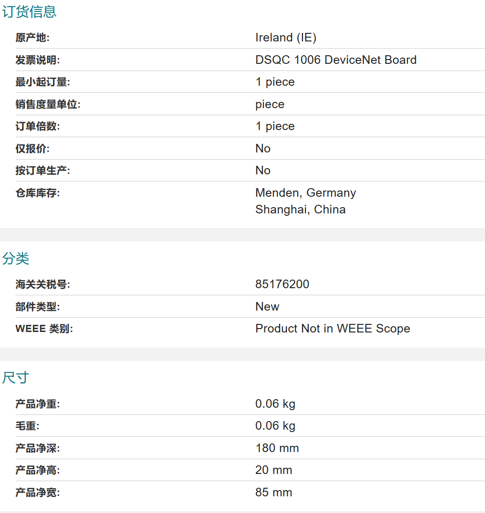Click the 尺寸 section heading

[x=16, y=378]
